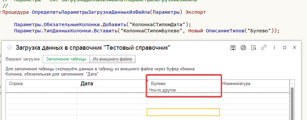
Task: Open the three-dot more actions menu
Action: click(274, 47)
